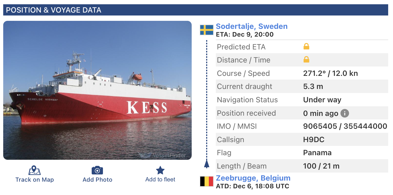
Task: Click the H9DC callsign value
Action: coord(314,140)
